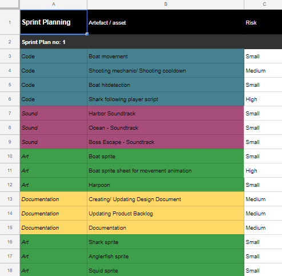Click 'Boat movement' cell
282x276 pixels.
166,56
